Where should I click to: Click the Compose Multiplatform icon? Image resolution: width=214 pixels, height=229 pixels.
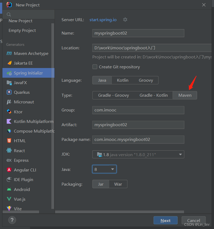click(9, 131)
